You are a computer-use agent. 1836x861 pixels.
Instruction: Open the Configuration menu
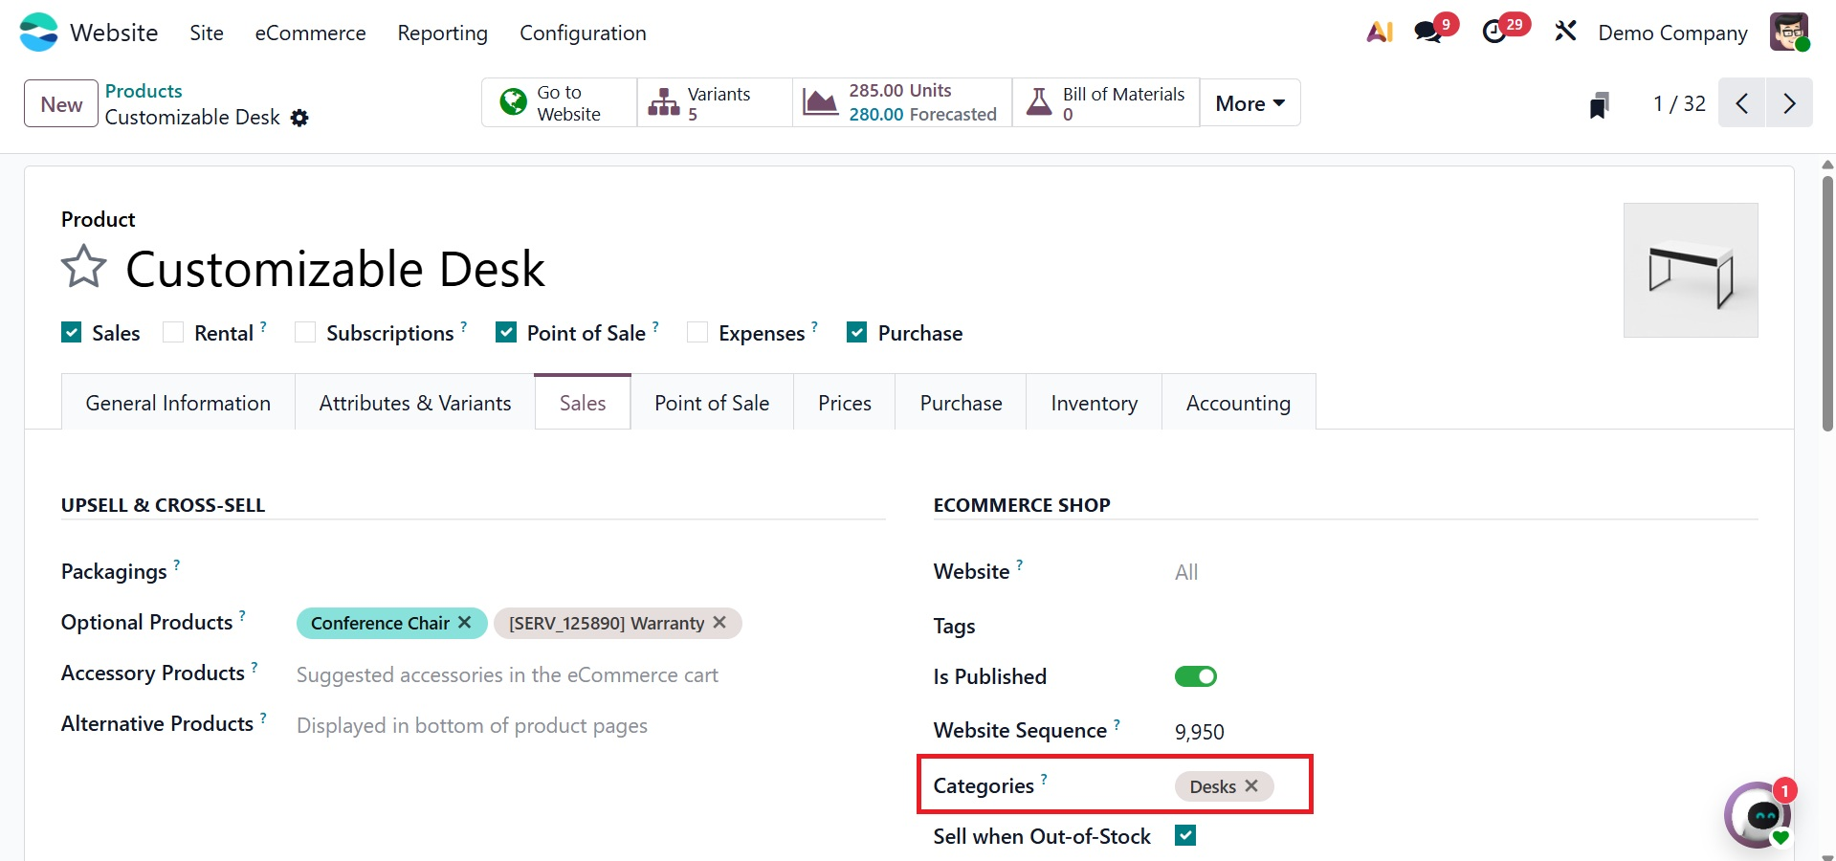[583, 33]
